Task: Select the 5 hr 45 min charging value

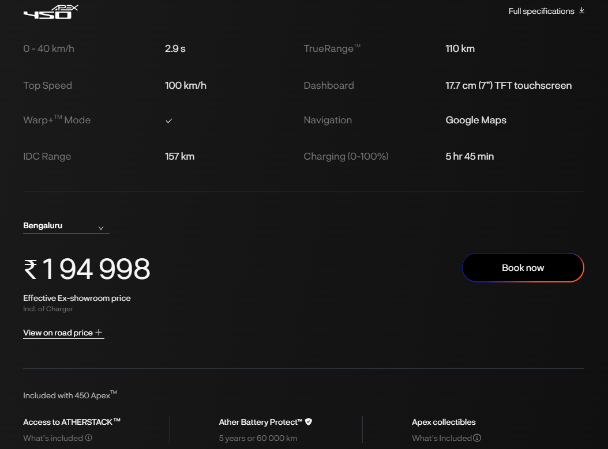Action: (470, 157)
